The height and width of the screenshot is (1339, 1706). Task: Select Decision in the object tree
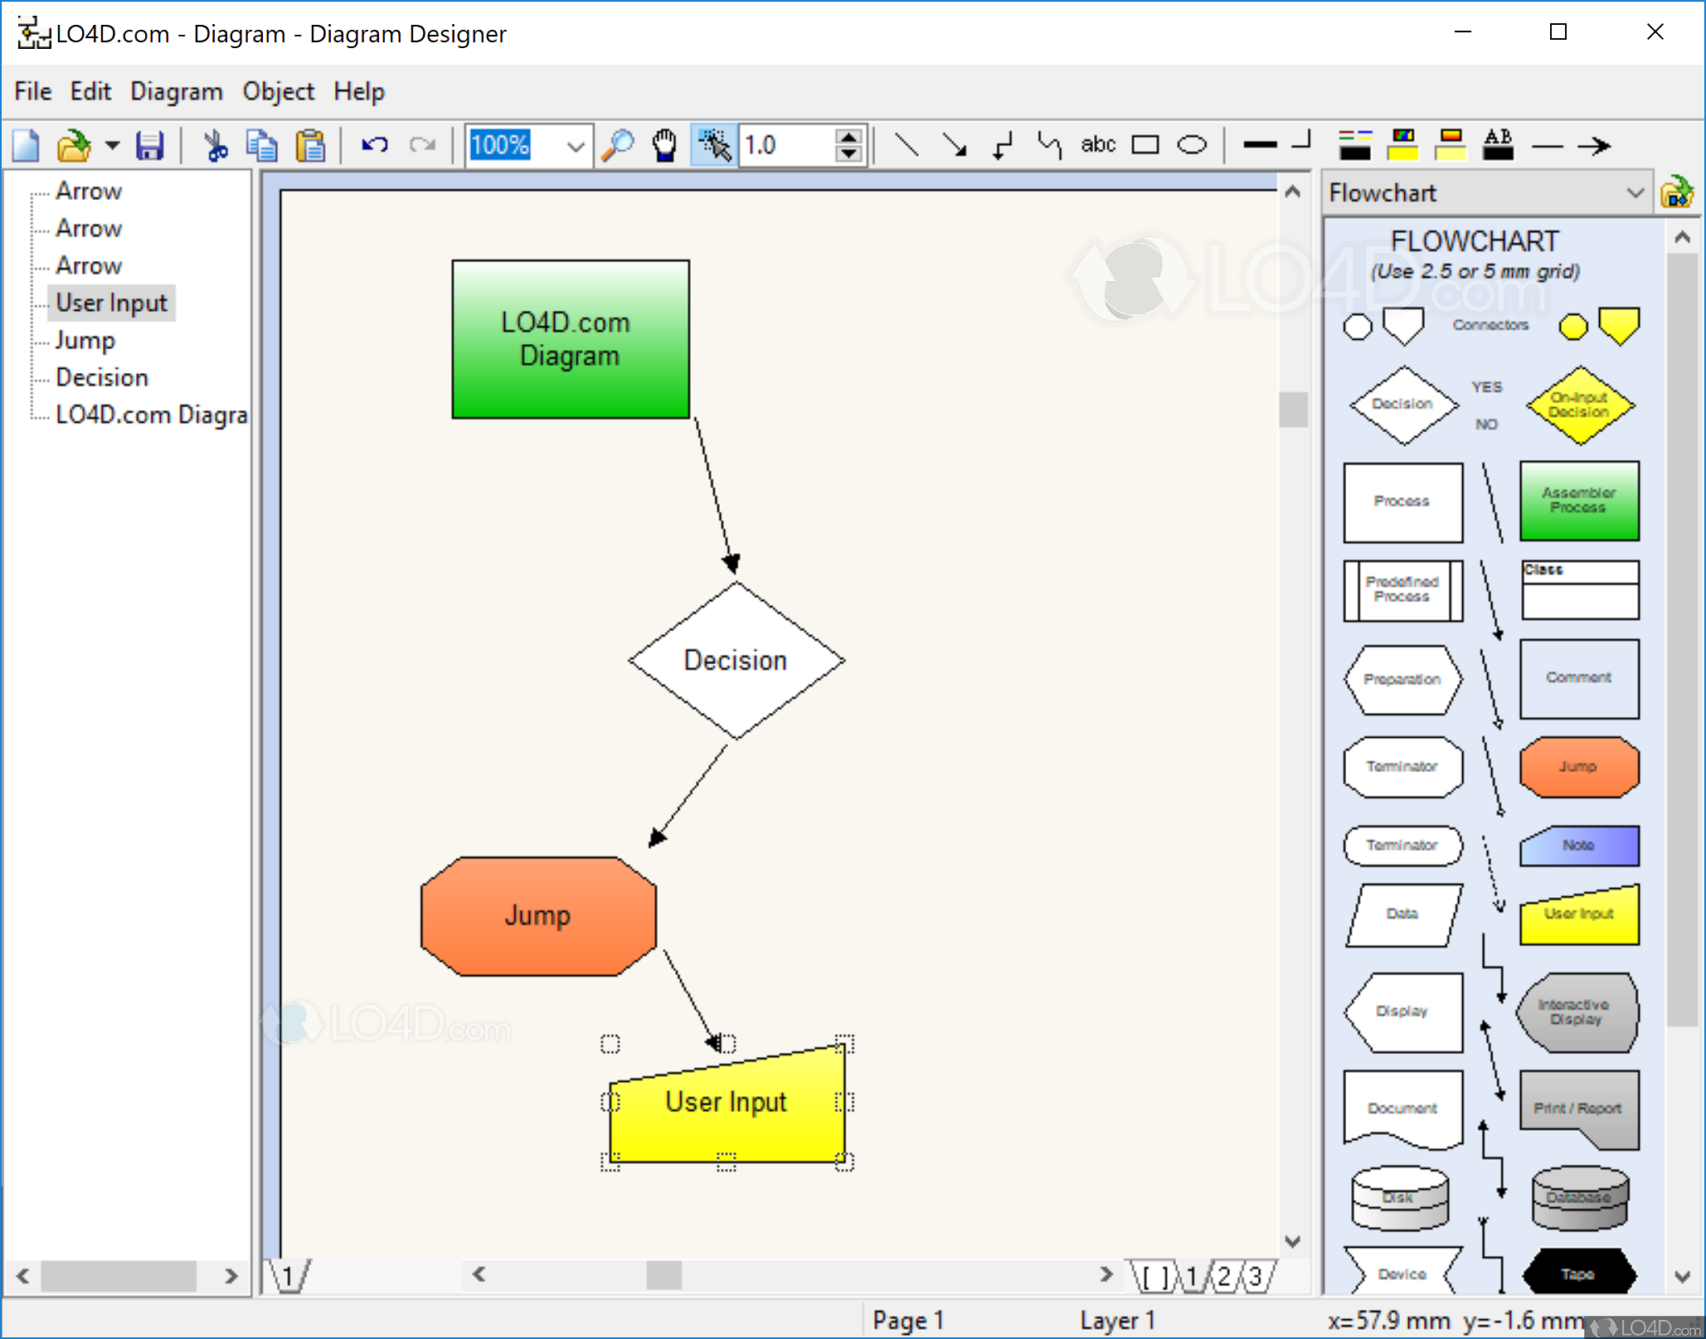tap(102, 378)
